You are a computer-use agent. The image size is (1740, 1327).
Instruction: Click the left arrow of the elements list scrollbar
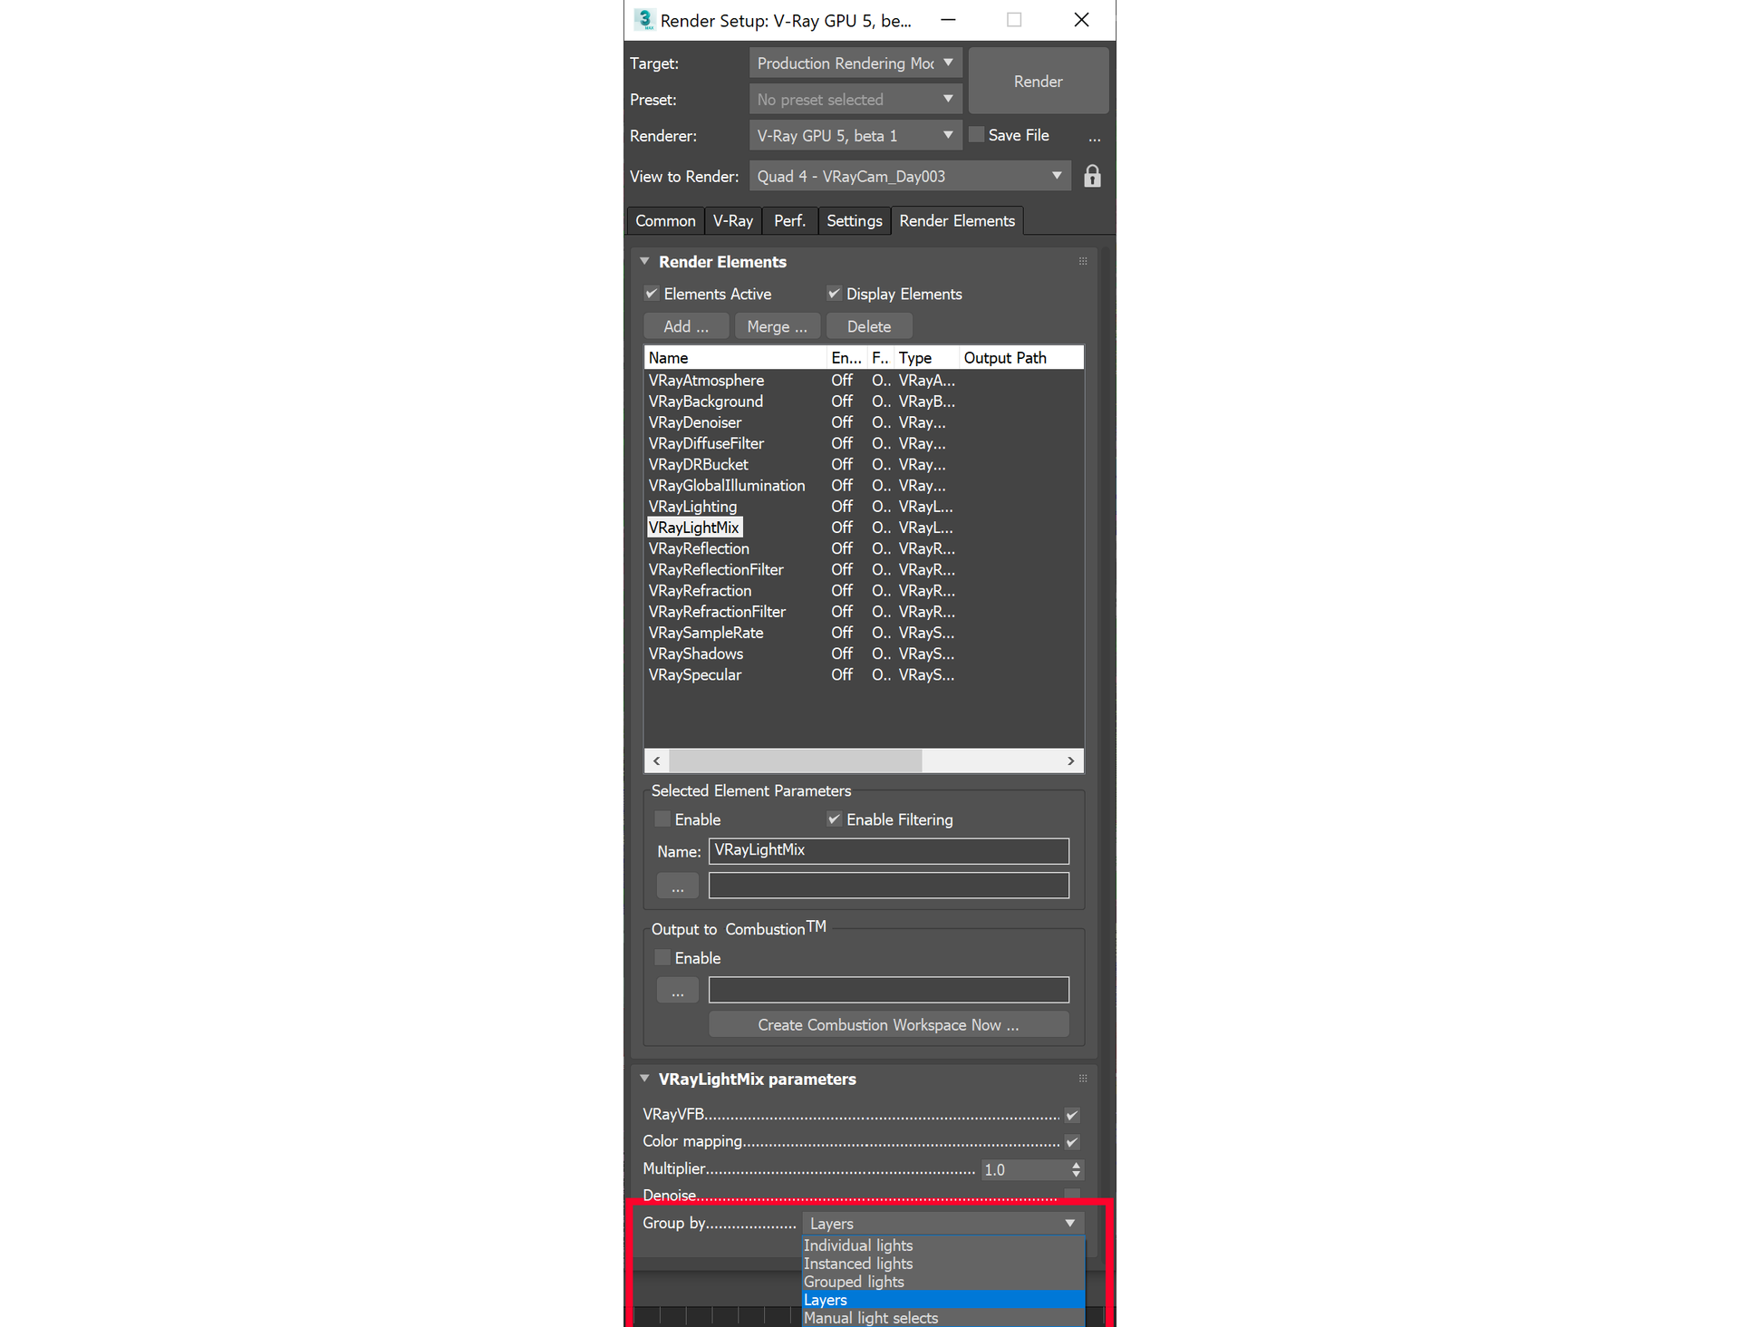click(655, 760)
